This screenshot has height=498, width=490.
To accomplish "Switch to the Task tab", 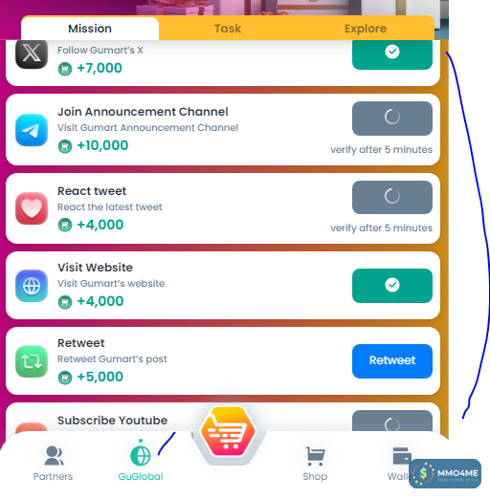I will [x=228, y=29].
